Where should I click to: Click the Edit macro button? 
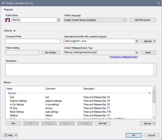pos(31,123)
